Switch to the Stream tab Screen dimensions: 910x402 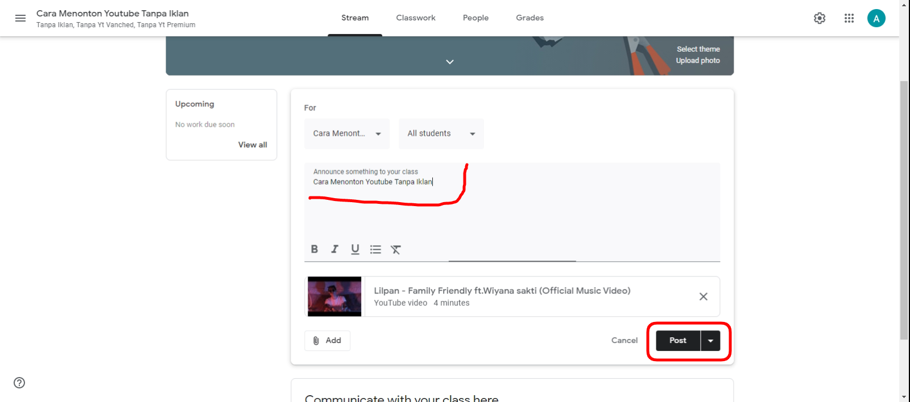click(355, 18)
